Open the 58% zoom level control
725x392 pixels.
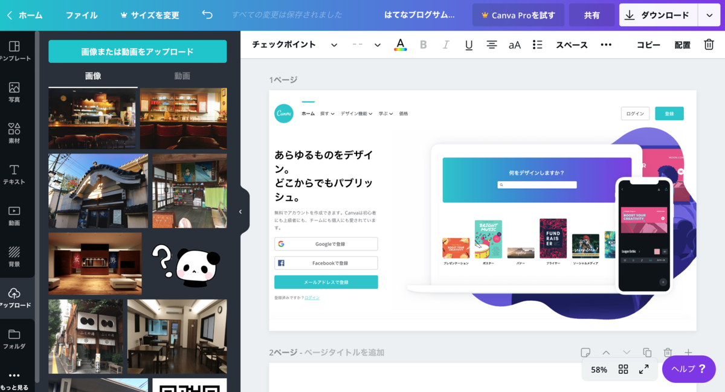click(x=599, y=370)
